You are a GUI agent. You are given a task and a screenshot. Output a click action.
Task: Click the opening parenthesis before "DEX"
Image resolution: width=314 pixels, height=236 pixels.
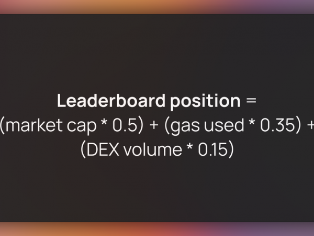tap(83, 149)
